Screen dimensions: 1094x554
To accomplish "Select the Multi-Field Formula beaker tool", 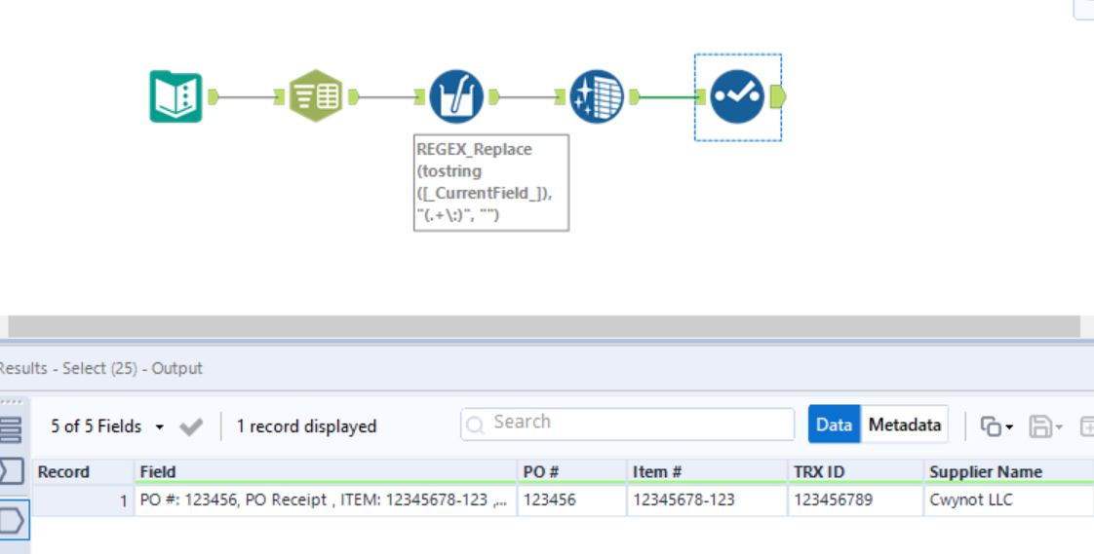I will (x=456, y=96).
